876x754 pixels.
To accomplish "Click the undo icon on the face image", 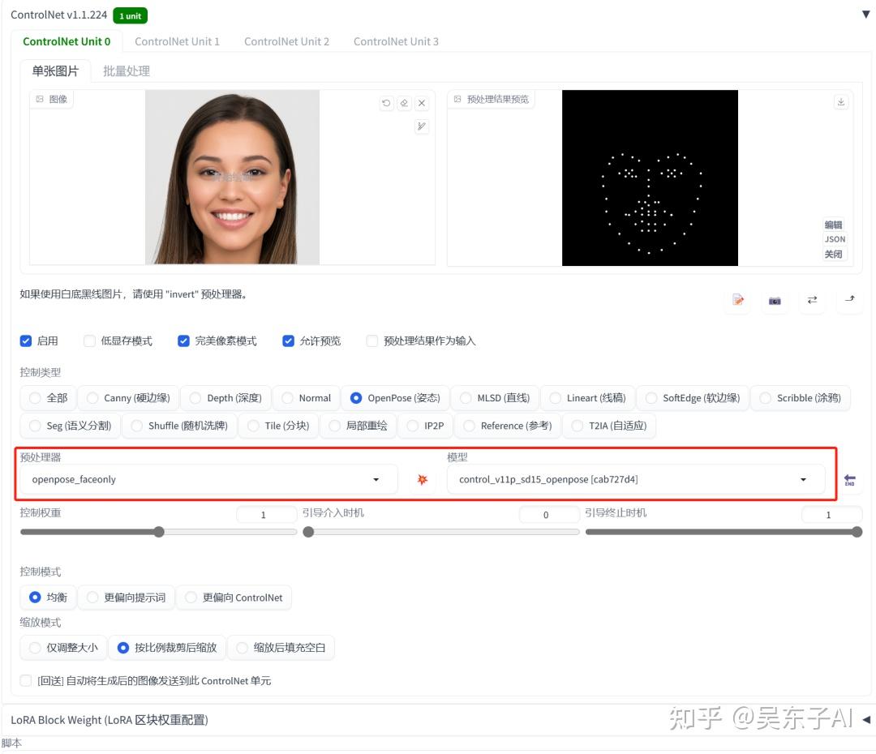I will 386,103.
